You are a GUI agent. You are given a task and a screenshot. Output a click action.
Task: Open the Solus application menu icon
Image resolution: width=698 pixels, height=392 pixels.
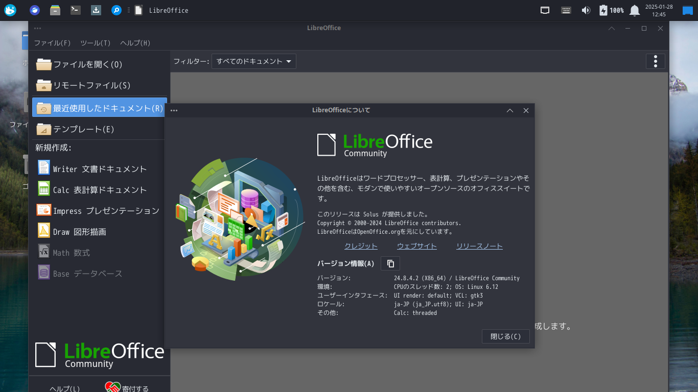[x=10, y=10]
